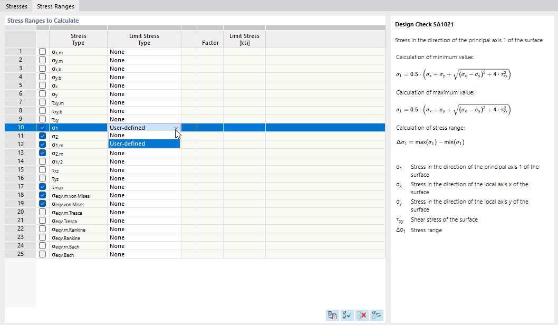Switch to the Stresses tab
The height and width of the screenshot is (325, 558).
[x=16, y=6]
